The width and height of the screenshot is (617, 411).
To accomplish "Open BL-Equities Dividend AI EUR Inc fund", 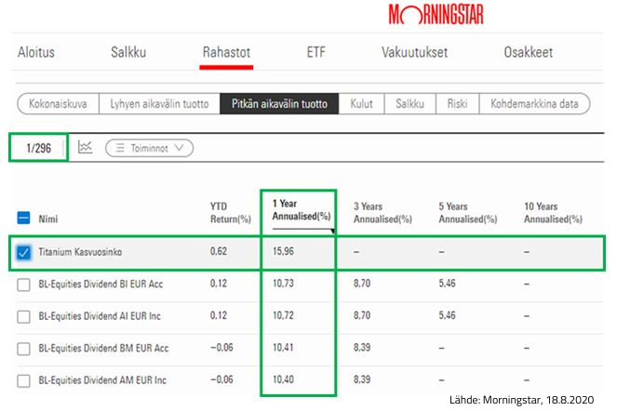I will tap(100, 316).
